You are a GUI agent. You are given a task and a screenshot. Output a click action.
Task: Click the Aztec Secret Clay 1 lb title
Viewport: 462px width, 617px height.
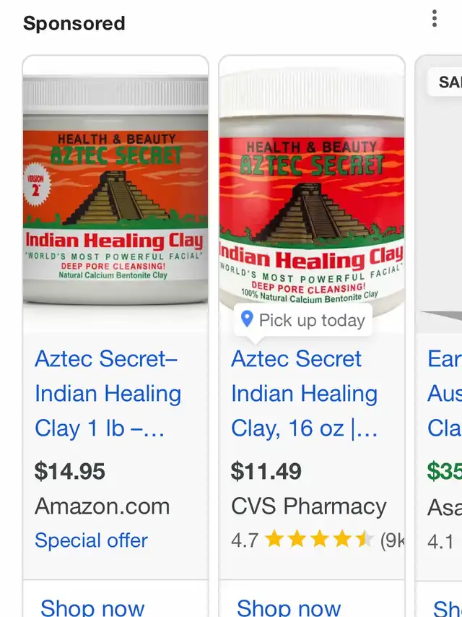[108, 394]
